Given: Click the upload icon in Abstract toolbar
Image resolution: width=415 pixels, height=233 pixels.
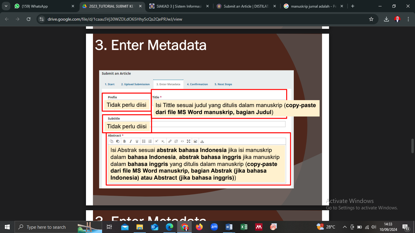Looking at the screenshot, I should (x=202, y=141).
